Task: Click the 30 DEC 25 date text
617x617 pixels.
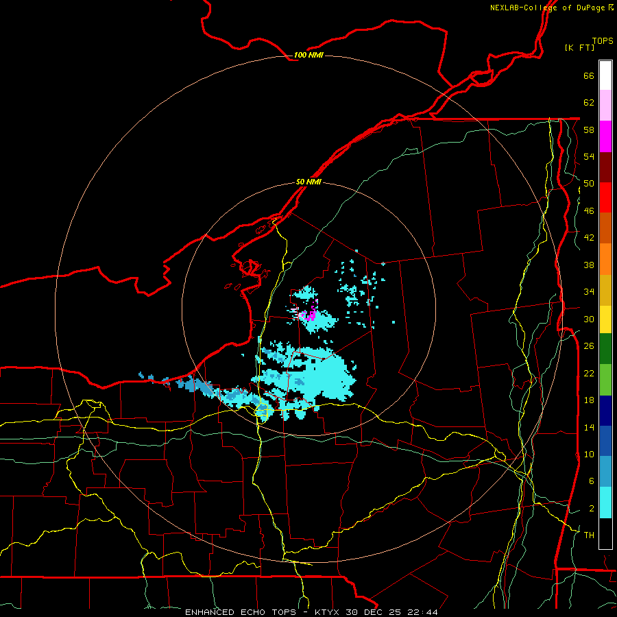Action: click(373, 612)
